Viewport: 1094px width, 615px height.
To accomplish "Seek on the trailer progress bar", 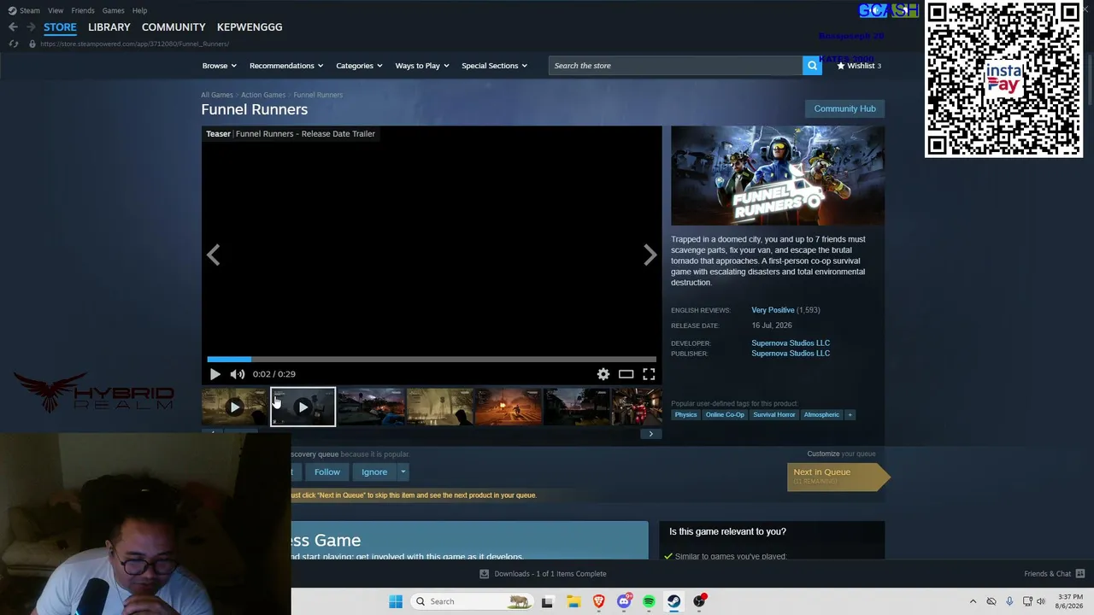I will pos(432,360).
